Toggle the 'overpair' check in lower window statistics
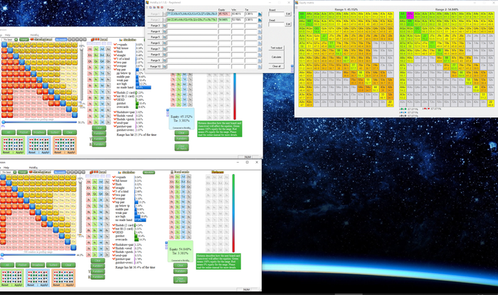This screenshot has width=498, height=295. pos(115,198)
